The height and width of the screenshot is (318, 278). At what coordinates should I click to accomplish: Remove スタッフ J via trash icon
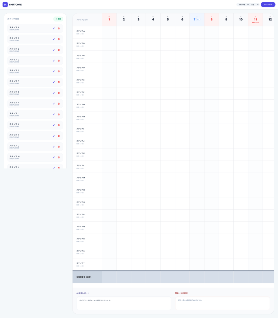click(x=59, y=125)
